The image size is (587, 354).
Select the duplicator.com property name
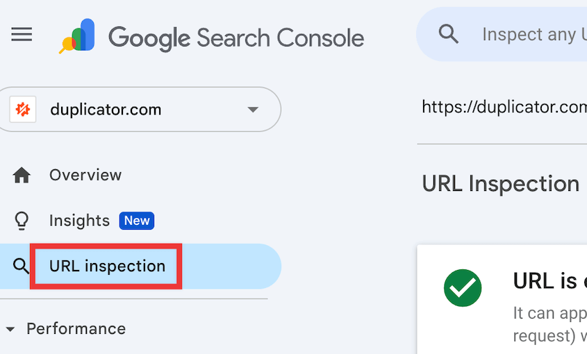coord(106,110)
